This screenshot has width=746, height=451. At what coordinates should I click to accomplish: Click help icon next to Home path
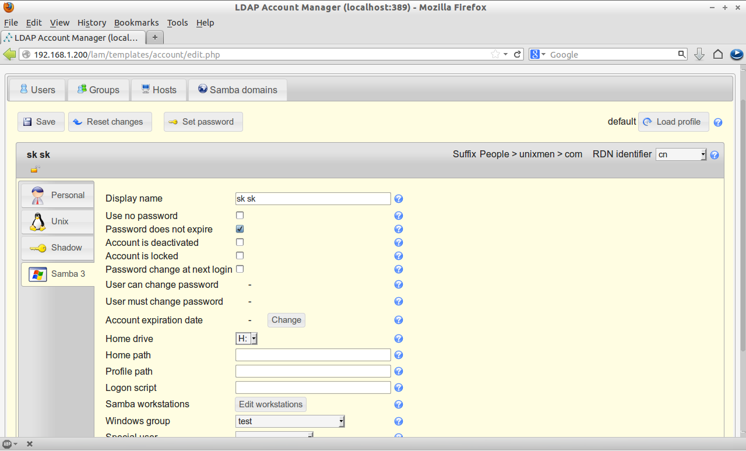click(x=399, y=355)
